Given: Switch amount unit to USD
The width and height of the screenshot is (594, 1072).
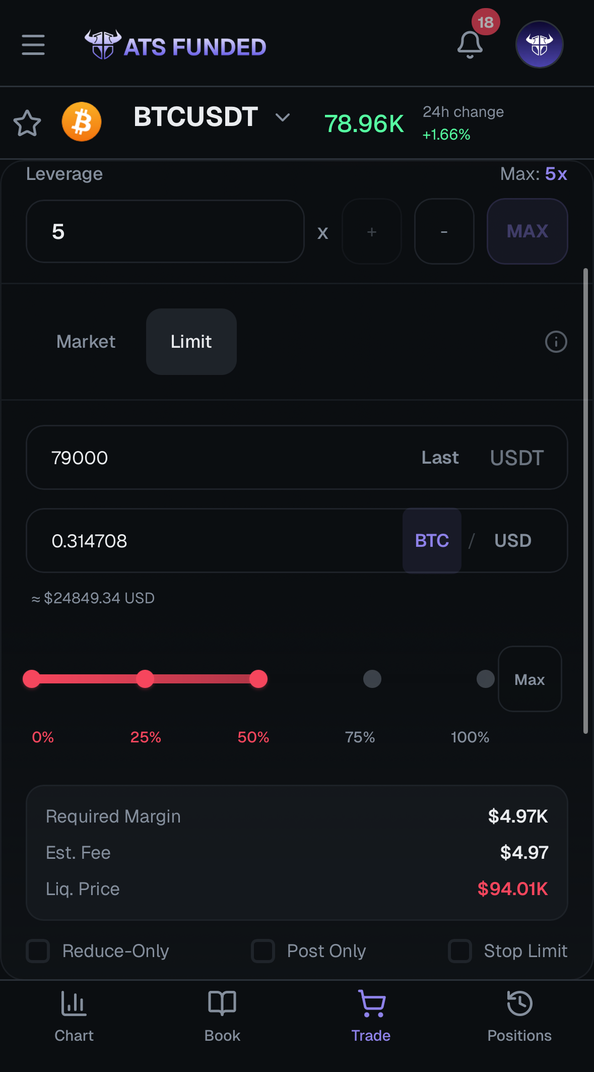Looking at the screenshot, I should (x=512, y=541).
